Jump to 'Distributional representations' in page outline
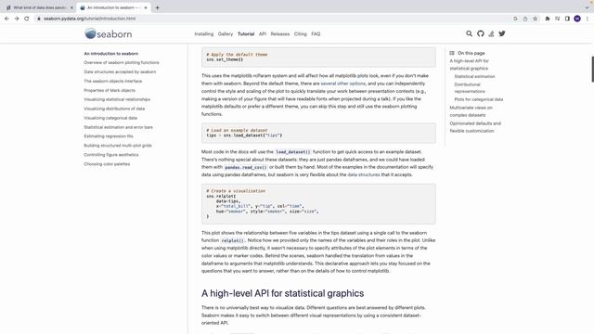This screenshot has width=594, height=334. pyautogui.click(x=470, y=88)
